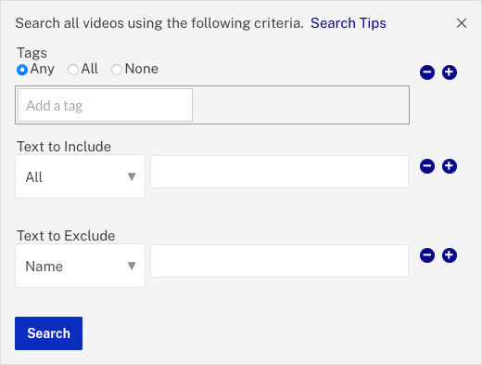The image size is (482, 365).
Task: Add another Text to Exclude row
Action: (450, 255)
